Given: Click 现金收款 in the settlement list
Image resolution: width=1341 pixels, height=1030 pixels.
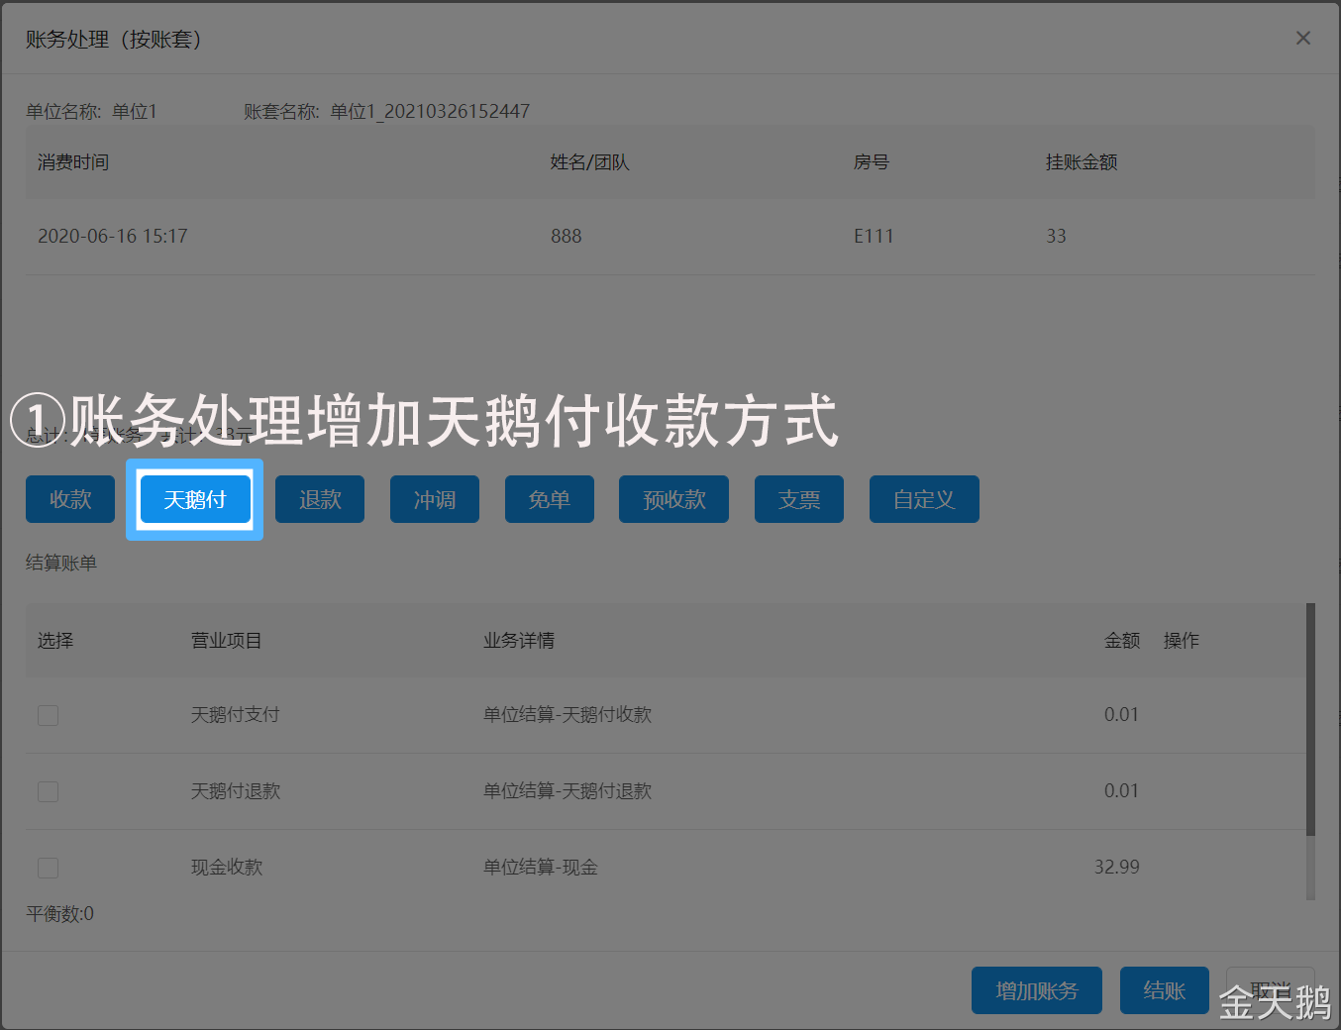Looking at the screenshot, I should pos(227,868).
